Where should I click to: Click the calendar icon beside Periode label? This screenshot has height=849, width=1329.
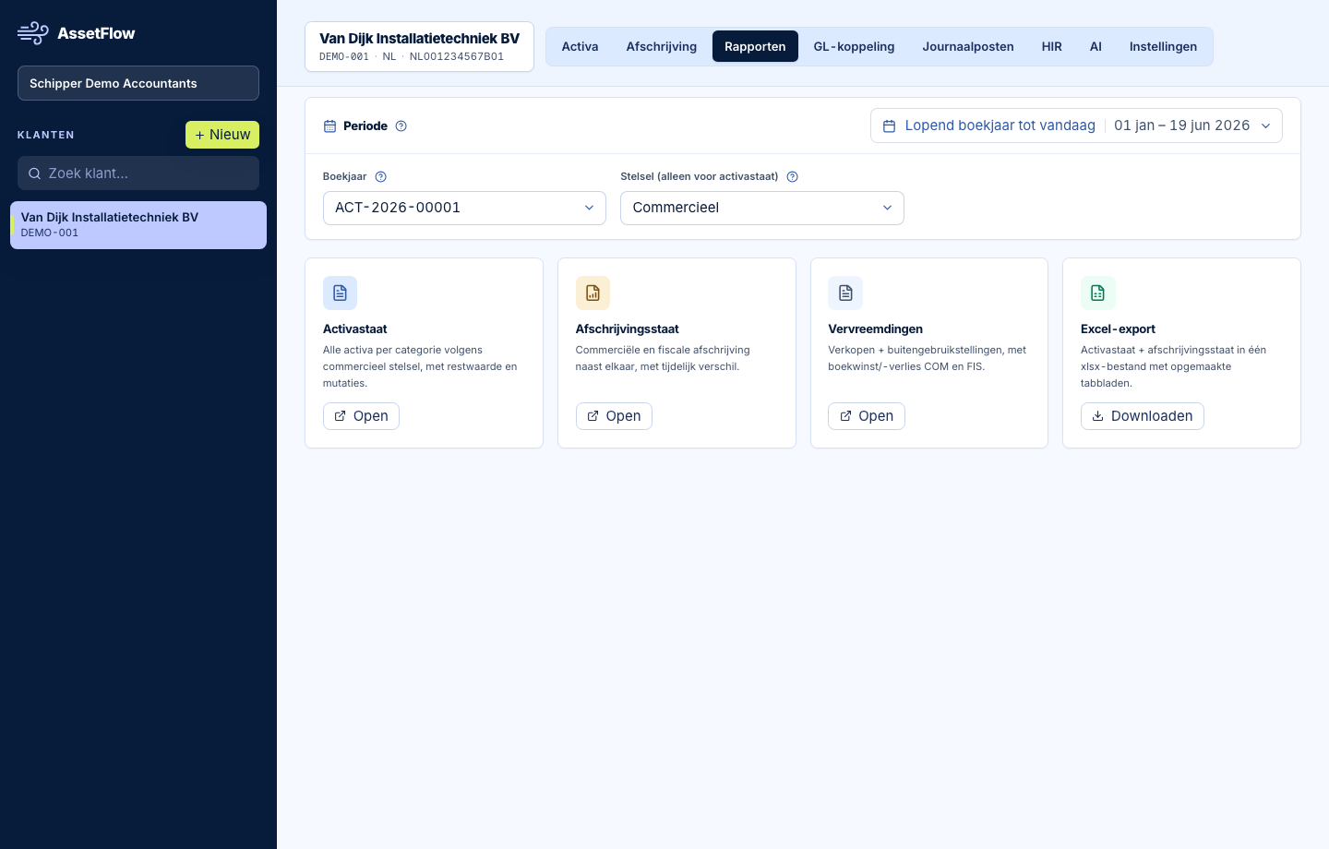coord(329,126)
